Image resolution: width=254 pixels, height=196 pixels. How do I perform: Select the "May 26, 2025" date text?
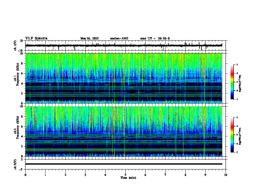click(x=89, y=38)
